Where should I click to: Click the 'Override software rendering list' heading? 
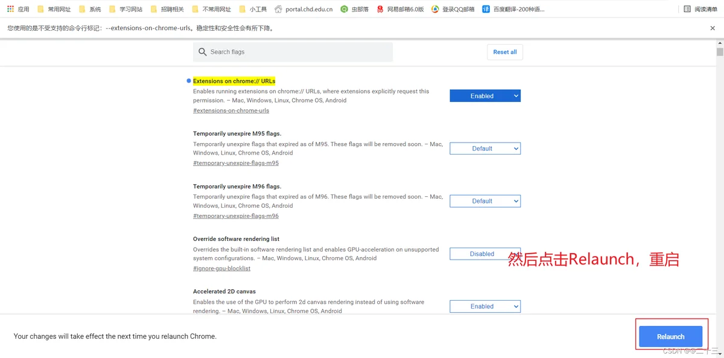(236, 239)
